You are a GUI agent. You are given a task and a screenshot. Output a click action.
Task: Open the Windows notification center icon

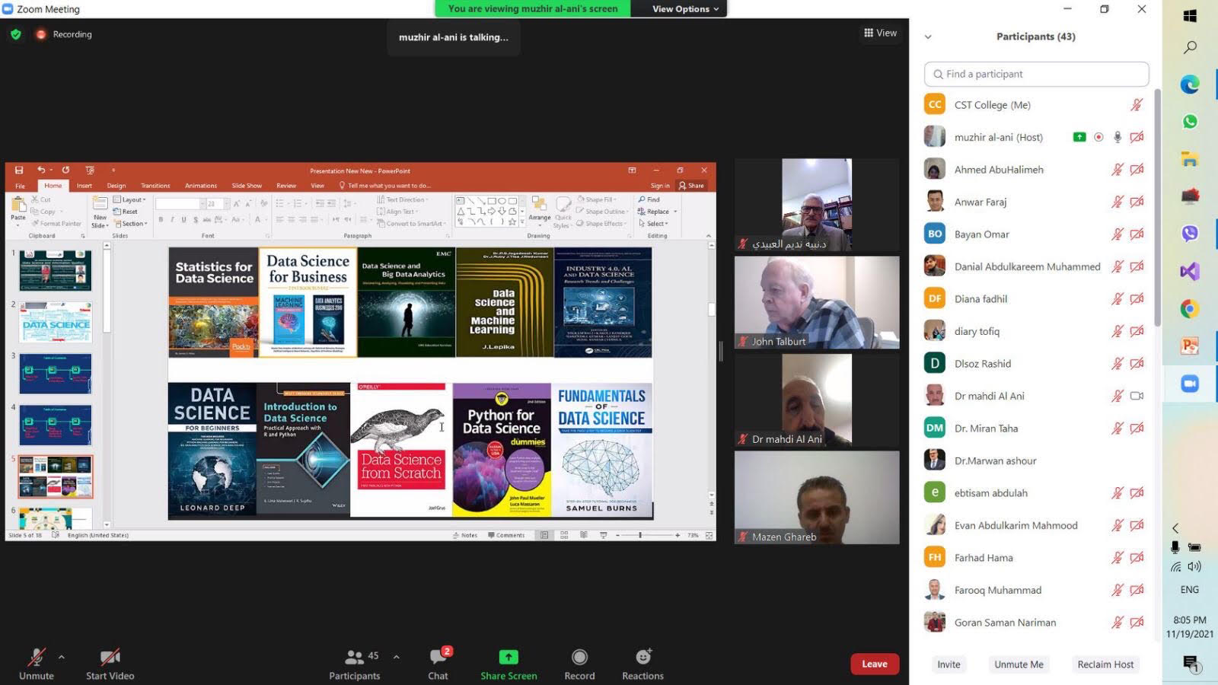pos(1191,664)
